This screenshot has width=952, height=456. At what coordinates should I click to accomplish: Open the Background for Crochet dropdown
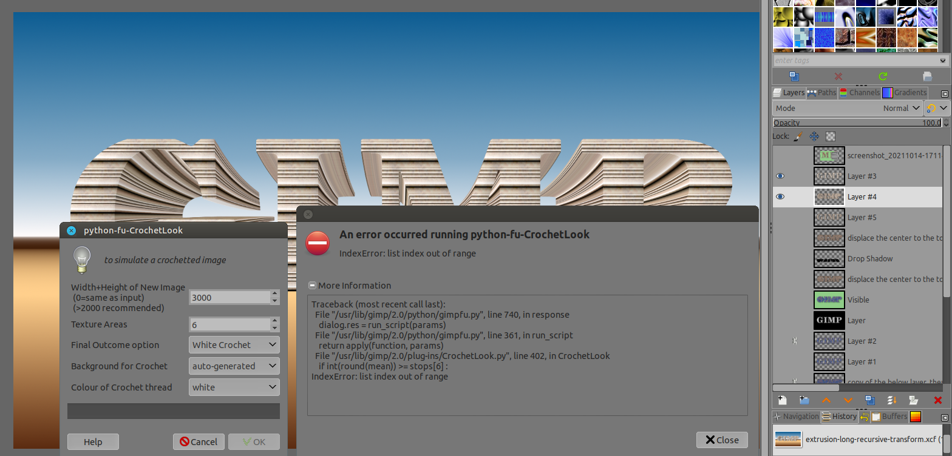(234, 366)
